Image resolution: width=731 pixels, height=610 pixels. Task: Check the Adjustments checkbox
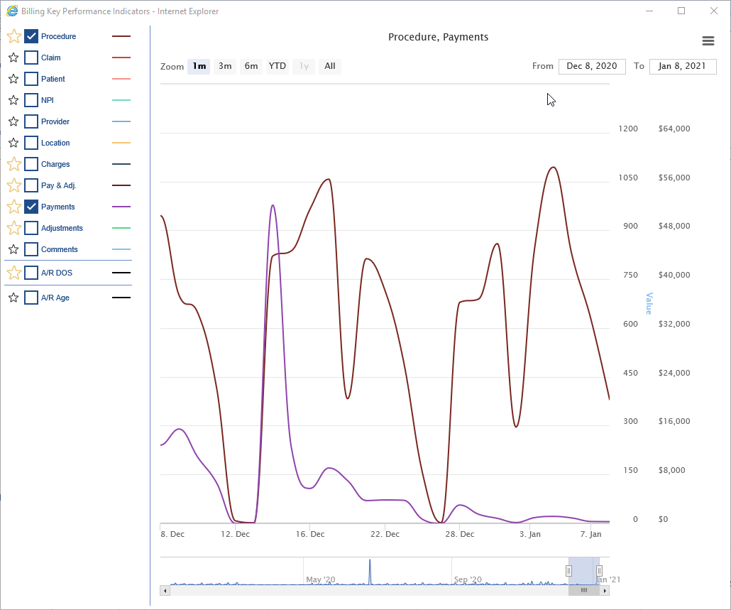tap(31, 228)
